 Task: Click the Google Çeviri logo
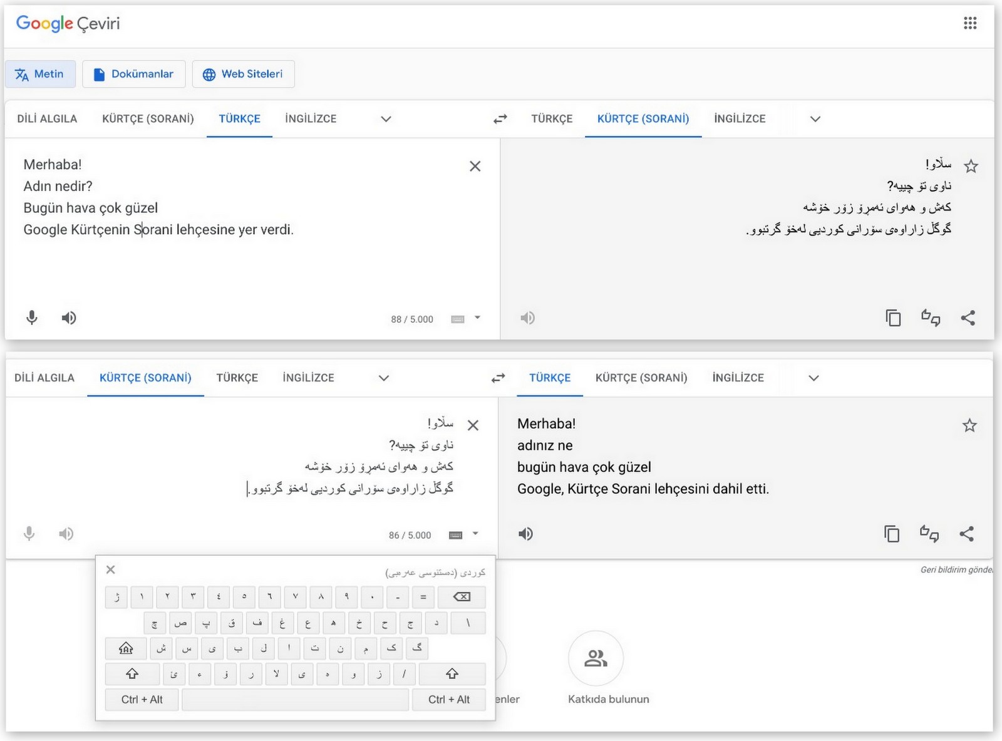coord(68,24)
